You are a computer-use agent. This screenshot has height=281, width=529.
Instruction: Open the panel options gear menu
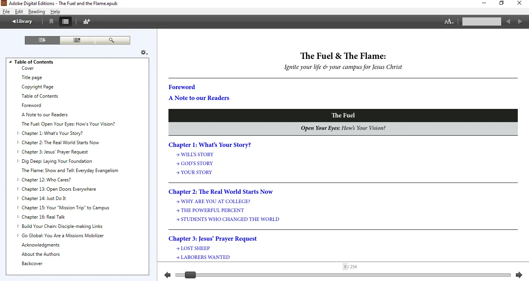point(144,52)
